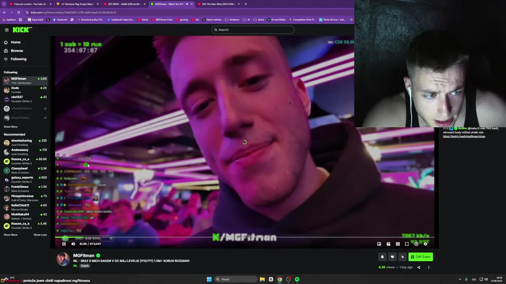Open MGFitman's channel avatar under the video
The height and width of the screenshot is (284, 506).
63,259
